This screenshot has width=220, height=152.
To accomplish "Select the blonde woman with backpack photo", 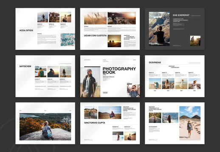I will click(x=66, y=17).
